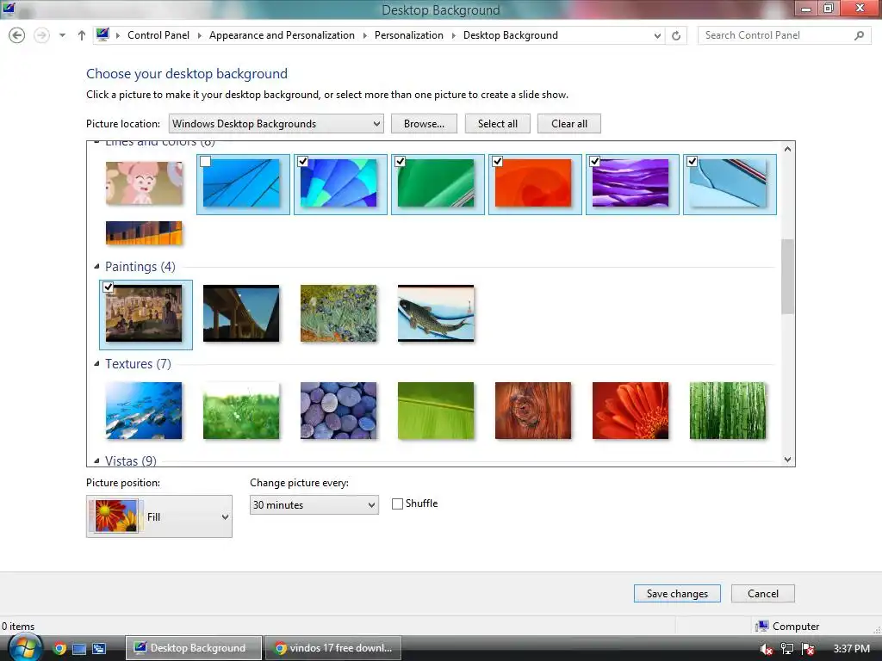
Task: Go to Personalization in the breadcrumb
Action: (x=409, y=35)
